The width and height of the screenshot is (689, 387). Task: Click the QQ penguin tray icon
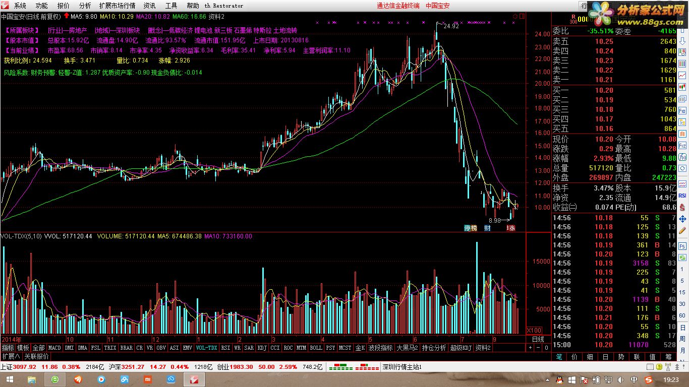(x=559, y=380)
